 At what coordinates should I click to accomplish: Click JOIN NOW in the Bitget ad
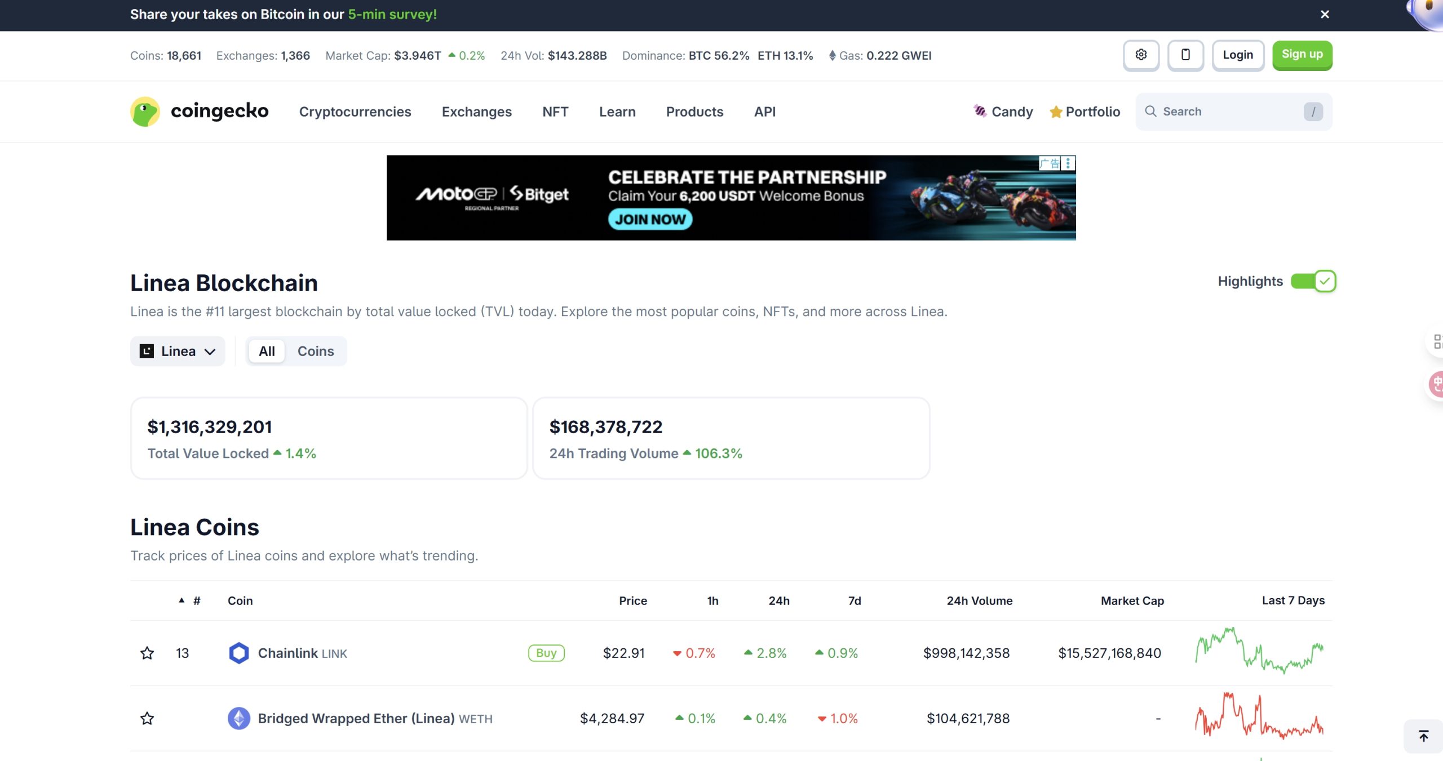(x=650, y=219)
